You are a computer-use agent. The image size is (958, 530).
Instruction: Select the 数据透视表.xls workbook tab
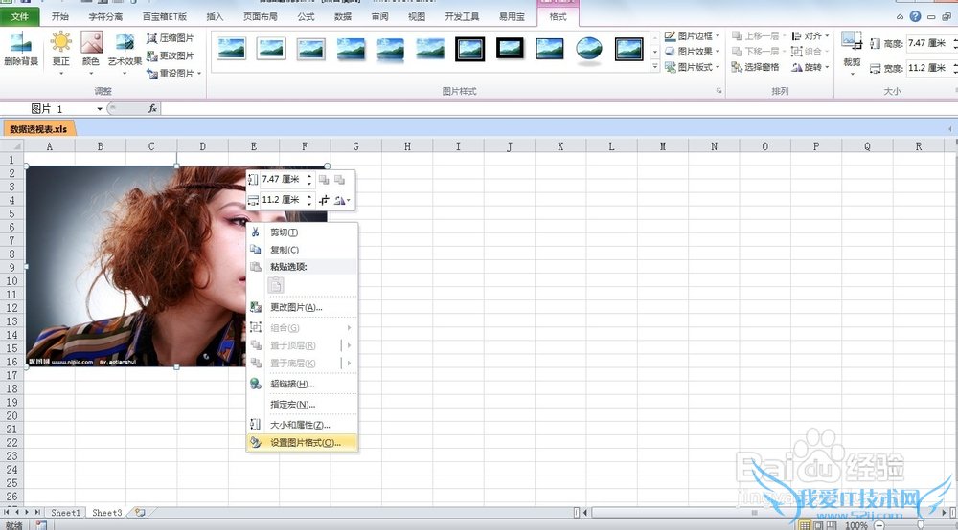(x=38, y=129)
